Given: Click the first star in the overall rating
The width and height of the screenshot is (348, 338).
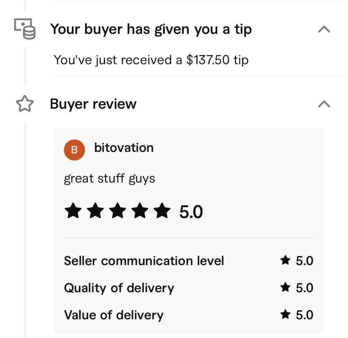Looking at the screenshot, I should pos(74,212).
